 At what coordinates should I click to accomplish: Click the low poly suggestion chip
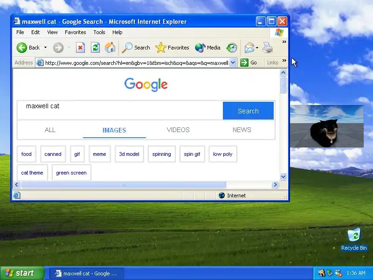click(x=223, y=154)
